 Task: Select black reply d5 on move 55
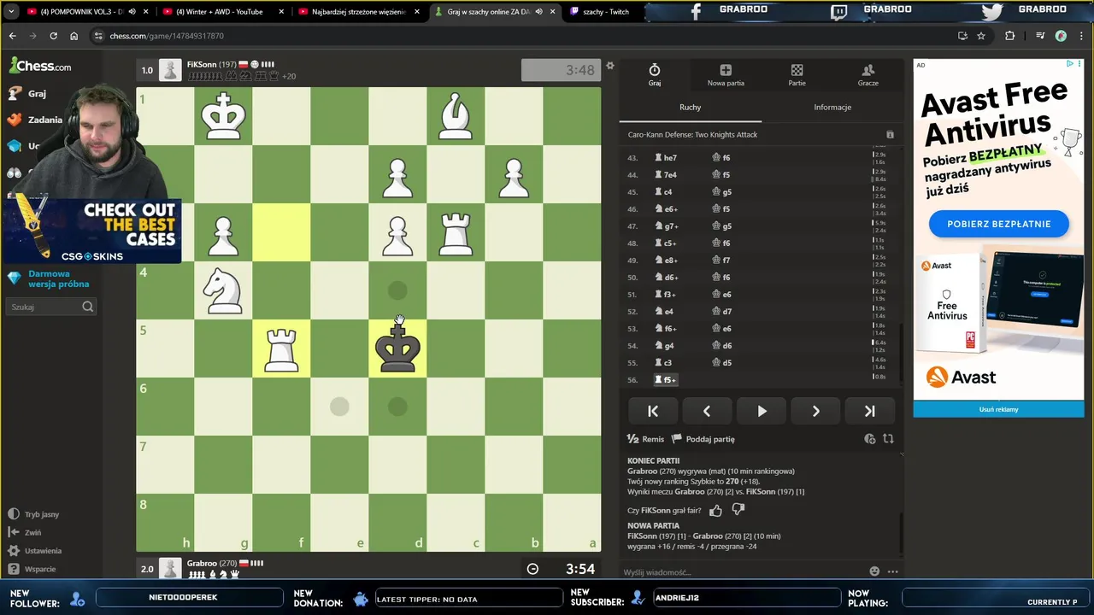[722, 363]
